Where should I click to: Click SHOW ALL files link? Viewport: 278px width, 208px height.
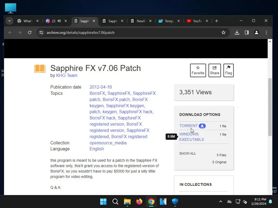(x=188, y=154)
